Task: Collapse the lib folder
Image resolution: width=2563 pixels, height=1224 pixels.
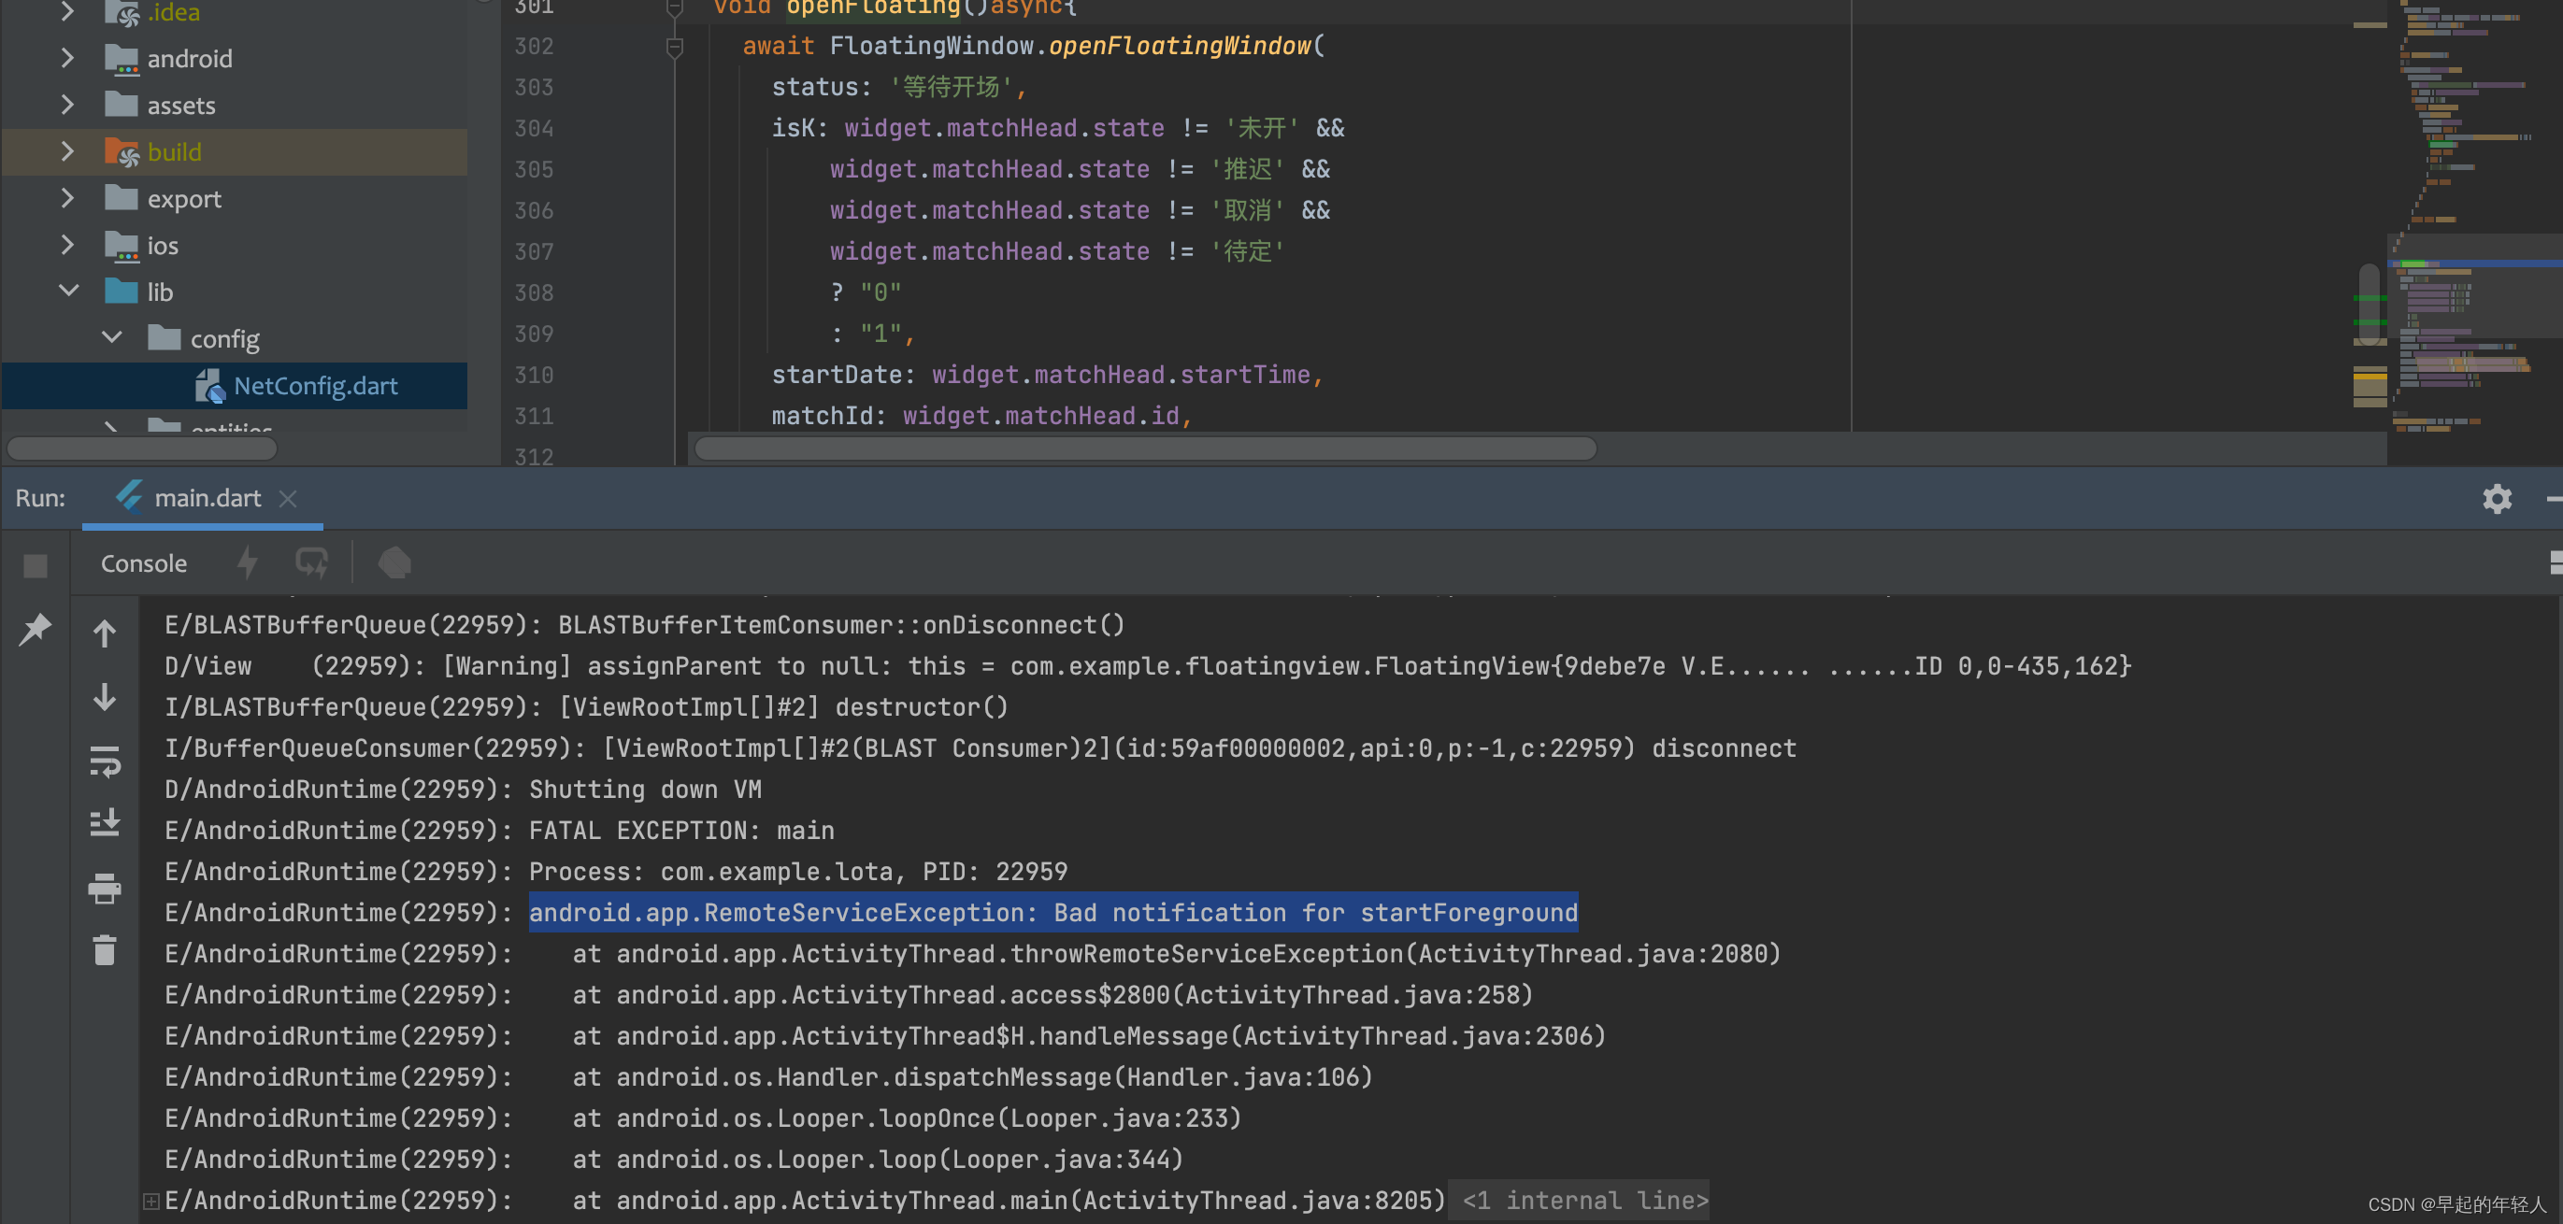Action: click(x=67, y=292)
